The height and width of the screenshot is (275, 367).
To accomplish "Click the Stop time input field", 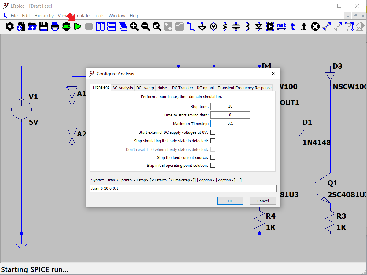I will (x=230, y=106).
